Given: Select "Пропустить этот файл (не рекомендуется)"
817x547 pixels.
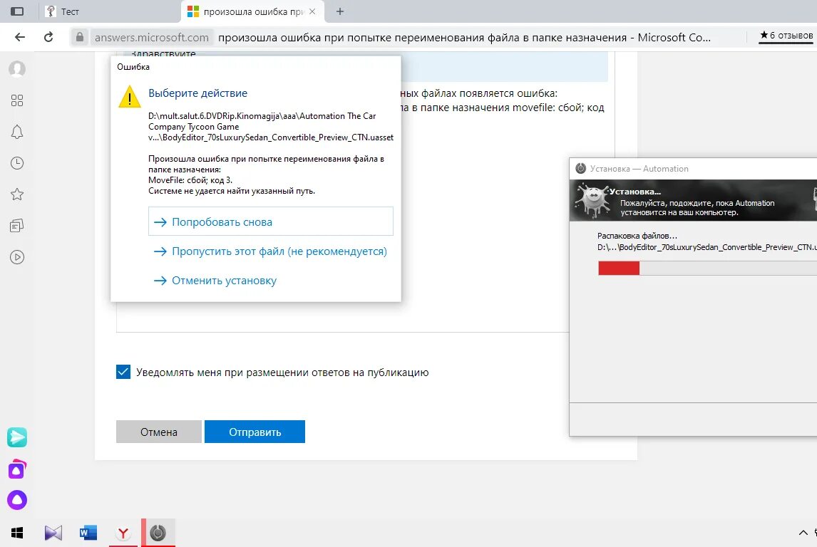Looking at the screenshot, I should point(271,251).
